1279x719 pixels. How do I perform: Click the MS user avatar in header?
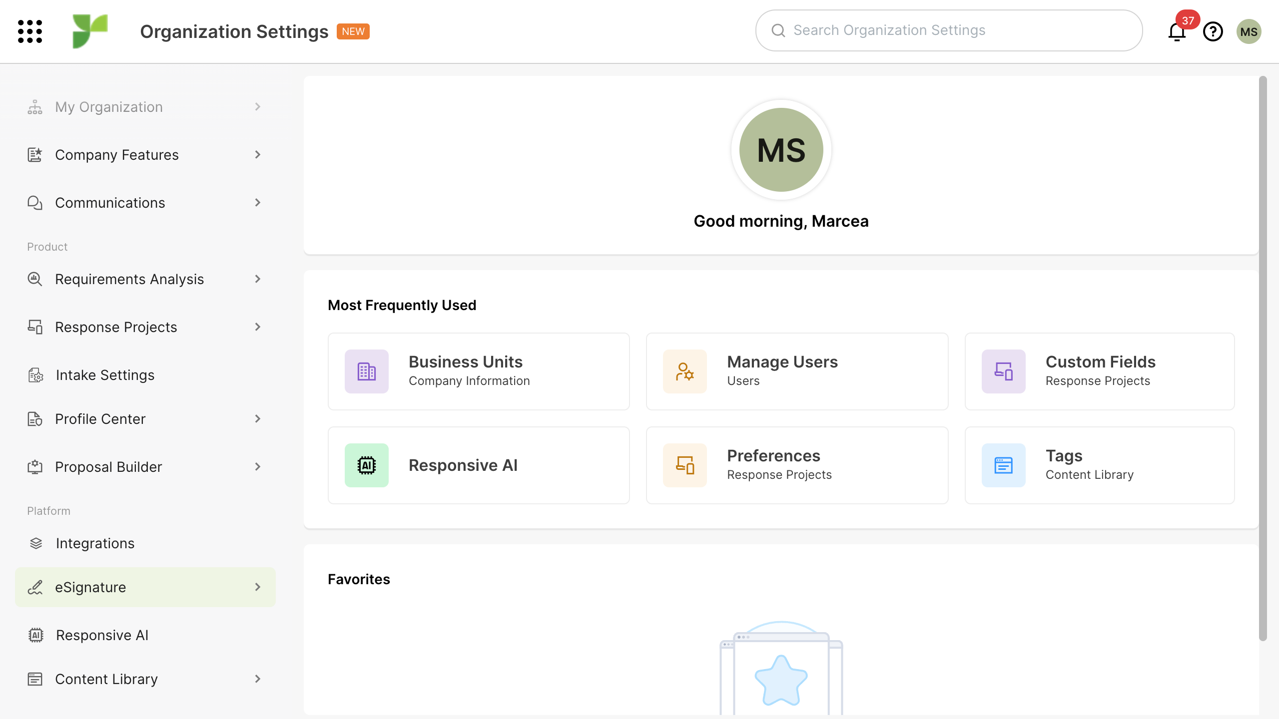pos(1249,32)
